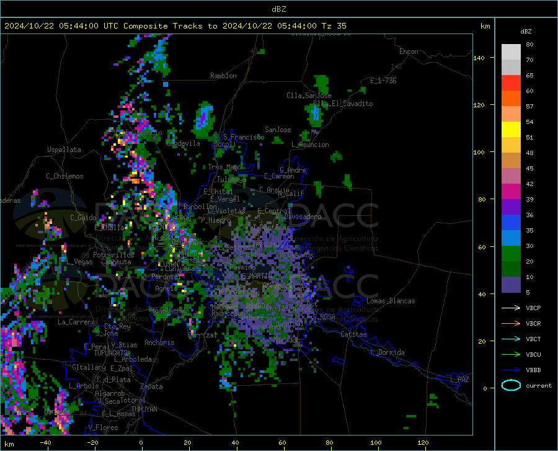
Task: Click the TUPUNGATO map label
Action: (x=111, y=353)
